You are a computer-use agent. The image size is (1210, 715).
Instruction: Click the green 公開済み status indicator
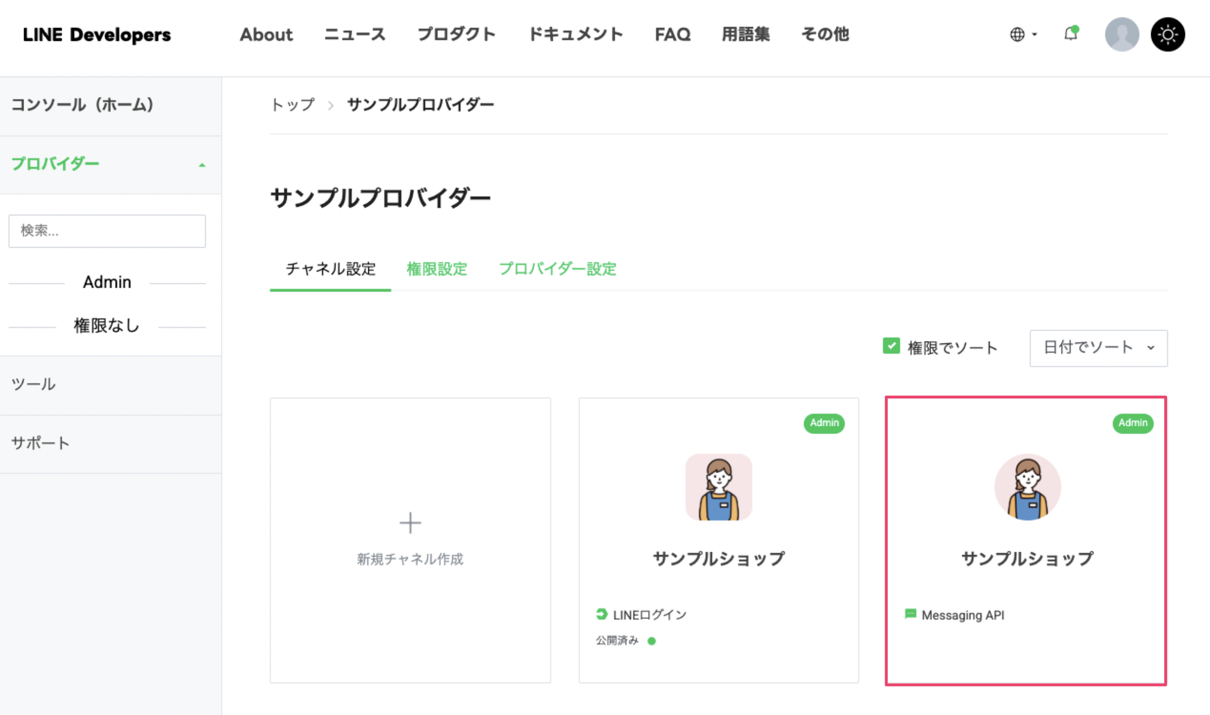(652, 641)
